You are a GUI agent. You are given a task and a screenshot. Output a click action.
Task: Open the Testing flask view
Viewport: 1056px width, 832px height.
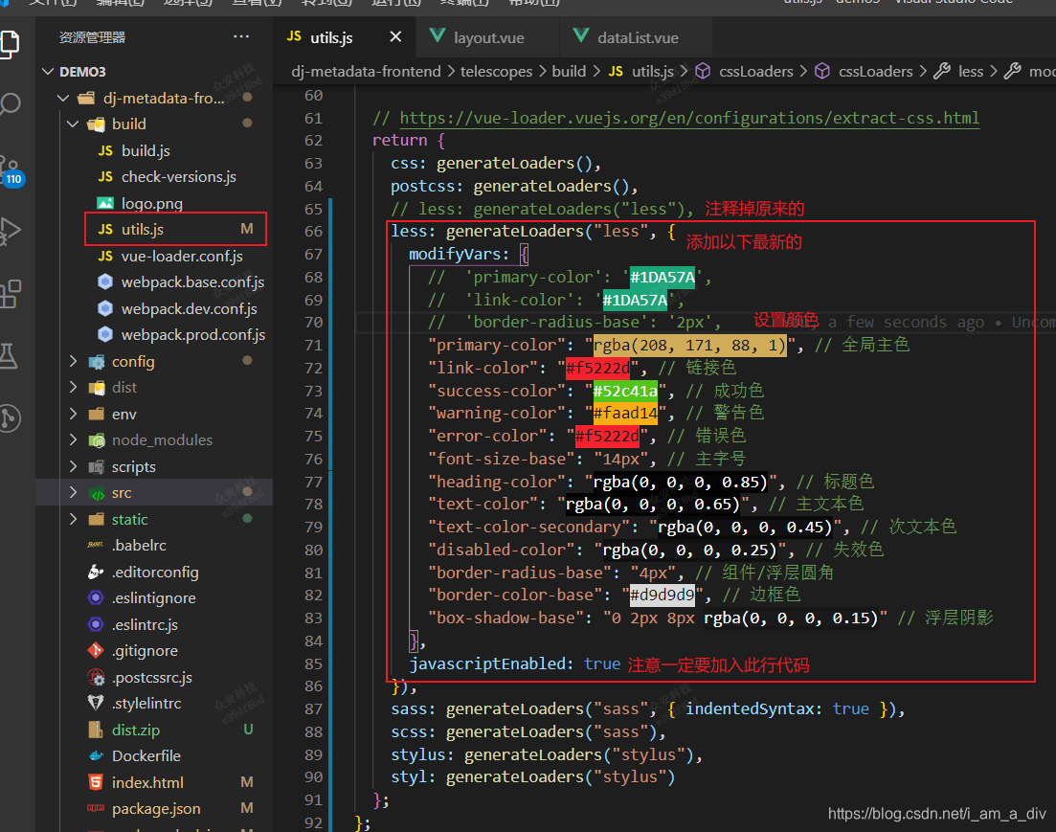click(x=9, y=356)
